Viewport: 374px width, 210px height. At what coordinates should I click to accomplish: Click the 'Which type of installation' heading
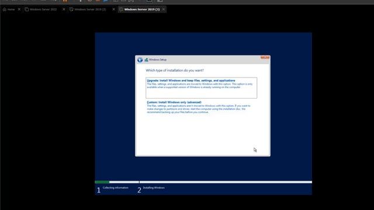pyautogui.click(x=175, y=70)
